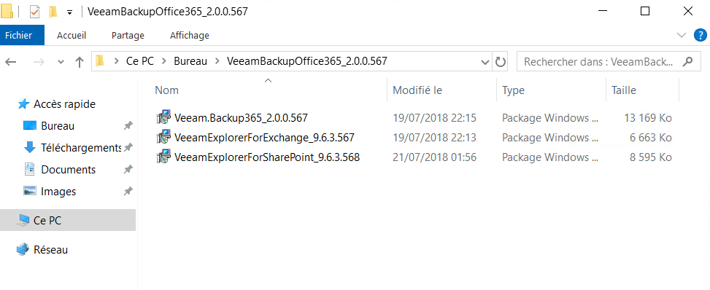Click the refresh icon in address bar
This screenshot has width=710, height=290.
pos(501,61)
